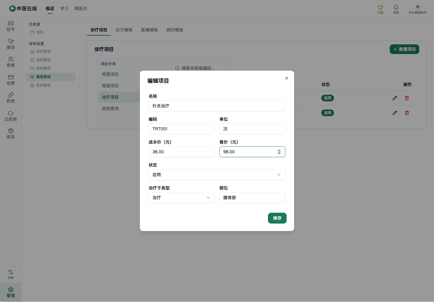Open 模板管理 in the sidebar
The width and height of the screenshot is (434, 302).
click(50, 77)
